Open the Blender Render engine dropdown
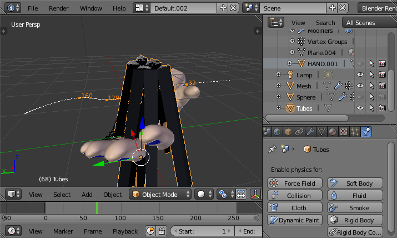This screenshot has height=238, width=397. click(x=377, y=8)
